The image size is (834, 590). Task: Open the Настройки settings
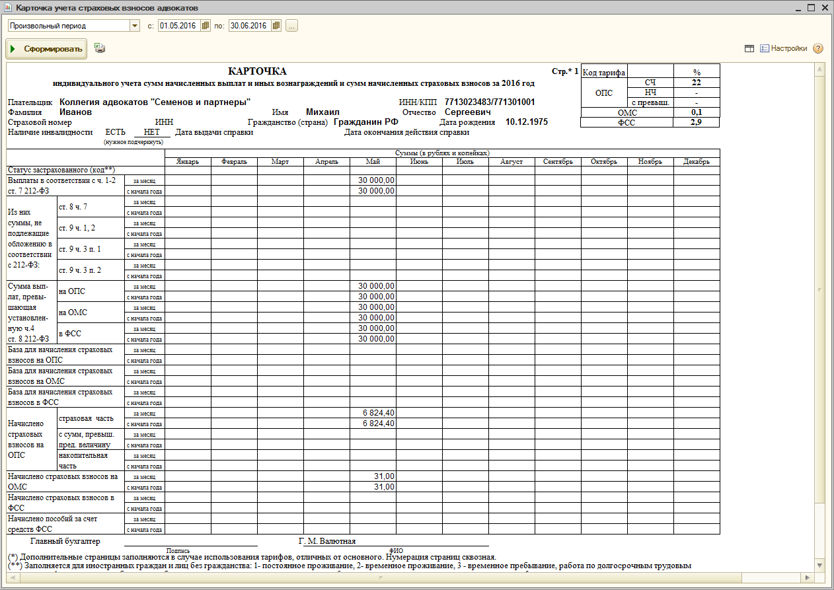click(x=784, y=48)
